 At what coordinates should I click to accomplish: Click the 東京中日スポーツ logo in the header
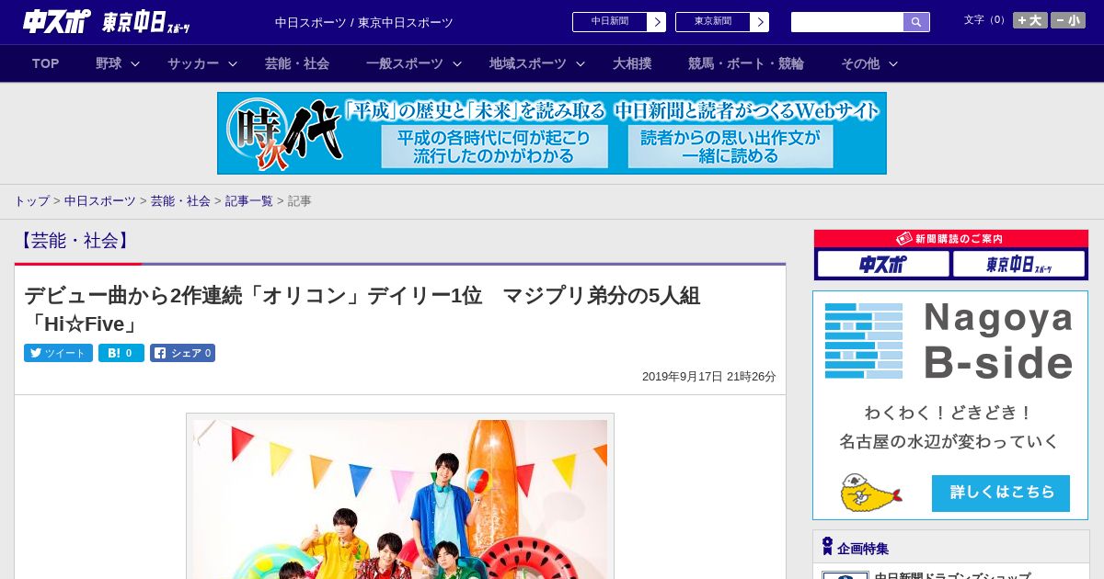tap(146, 22)
